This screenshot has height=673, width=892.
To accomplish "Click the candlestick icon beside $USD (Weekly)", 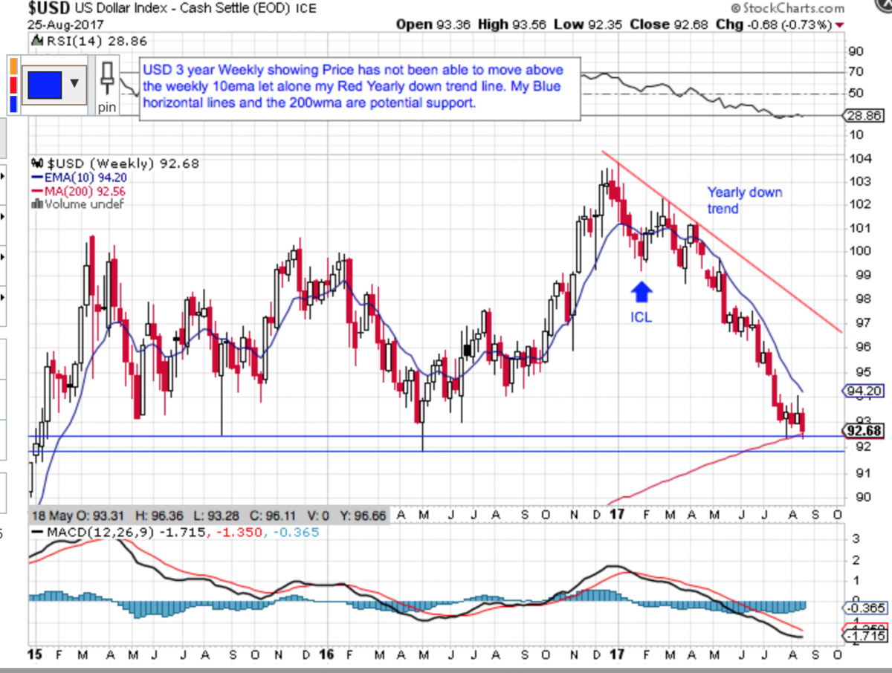I will [35, 164].
